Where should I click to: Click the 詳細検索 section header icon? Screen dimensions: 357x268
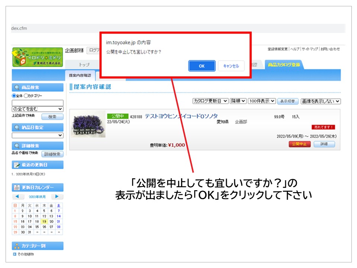pyautogui.click(x=17, y=146)
